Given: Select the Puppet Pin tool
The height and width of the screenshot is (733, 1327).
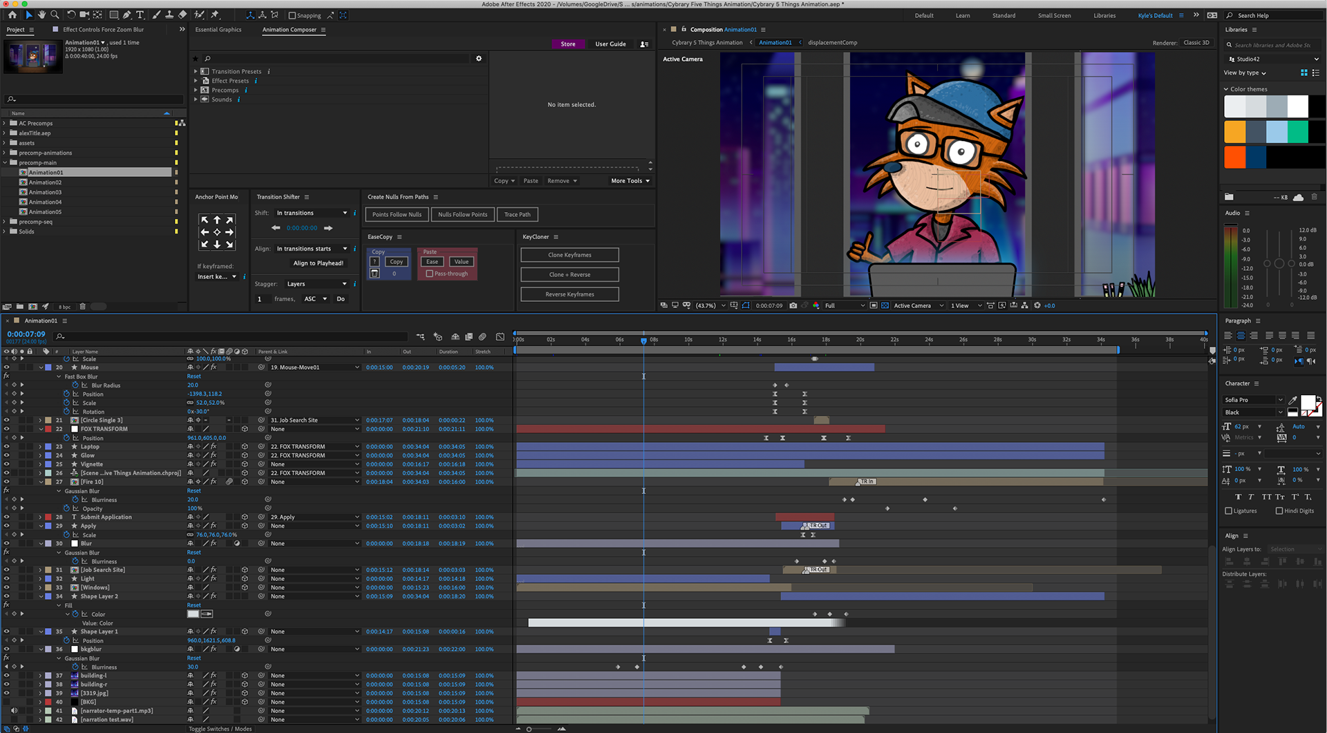Looking at the screenshot, I should [215, 15].
